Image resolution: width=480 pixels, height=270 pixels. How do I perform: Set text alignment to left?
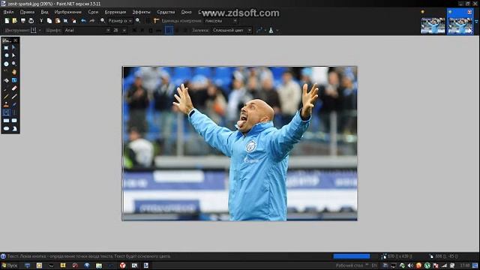point(169,30)
